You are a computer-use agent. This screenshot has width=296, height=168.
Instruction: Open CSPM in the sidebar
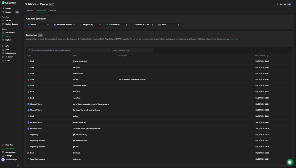click(x=6, y=61)
